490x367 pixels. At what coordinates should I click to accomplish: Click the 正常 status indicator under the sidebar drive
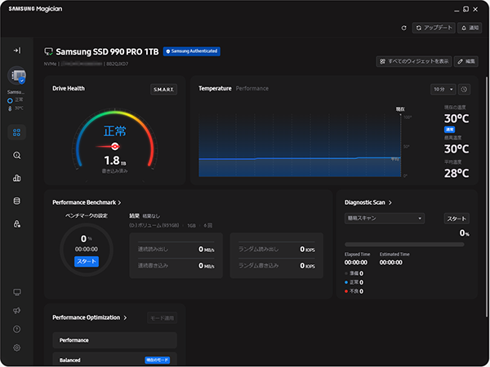[x=15, y=99]
